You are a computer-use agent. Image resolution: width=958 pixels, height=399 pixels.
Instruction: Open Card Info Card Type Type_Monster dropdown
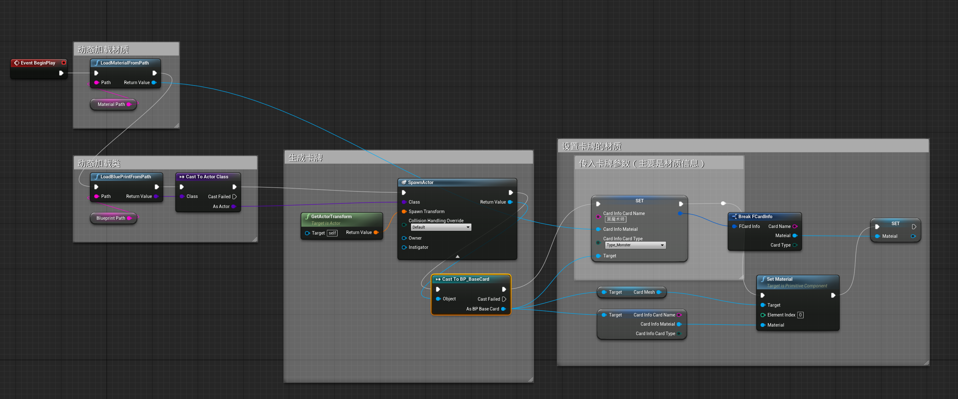(635, 245)
